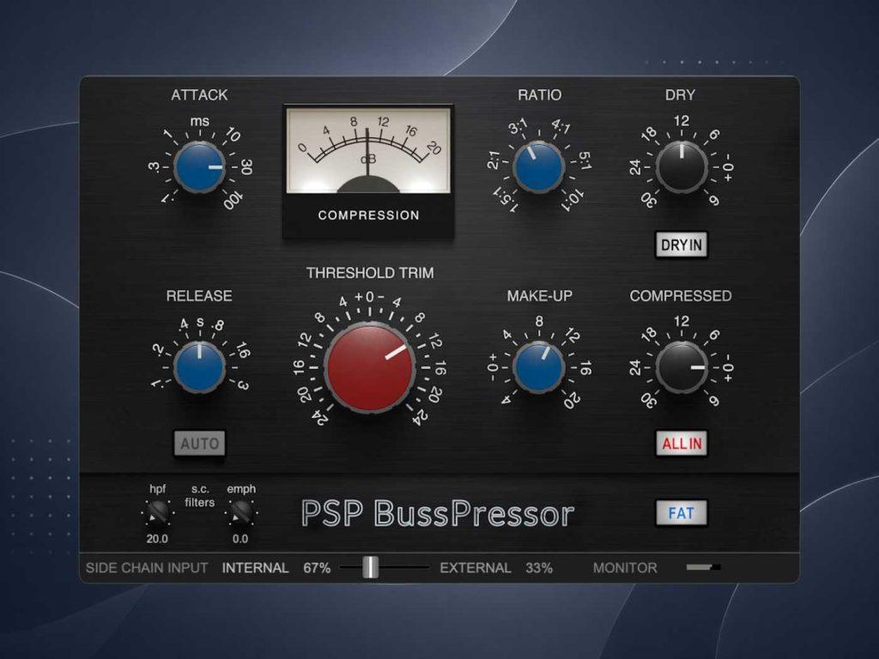Toggle the ALL IN button
Screen dimensions: 879x659
pos(681,444)
